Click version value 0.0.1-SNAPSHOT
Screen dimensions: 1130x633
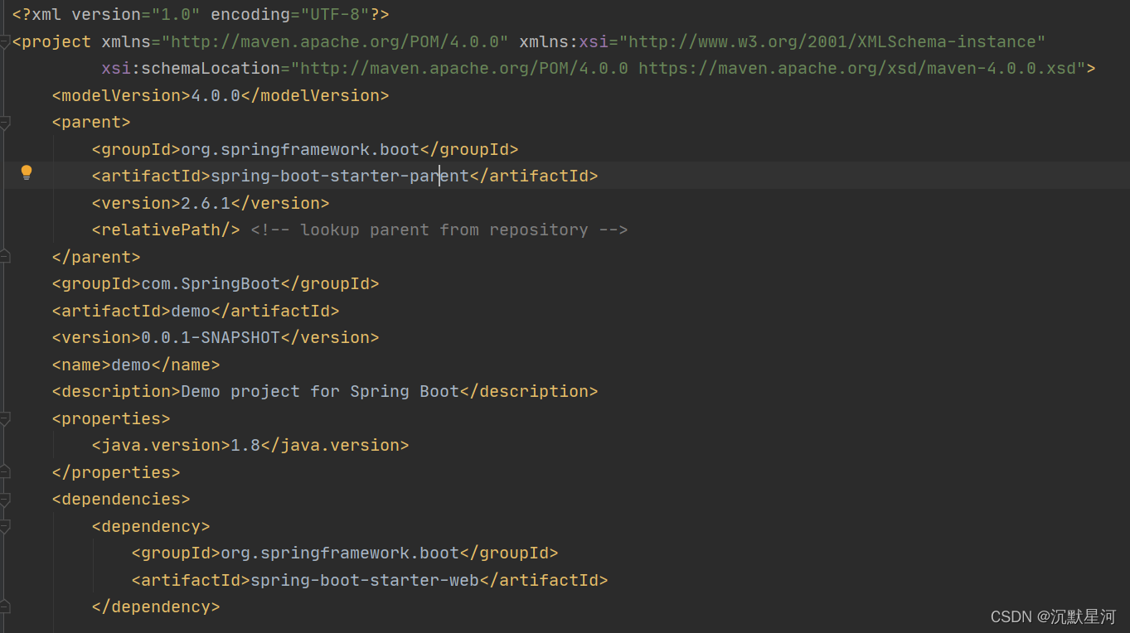click(211, 337)
